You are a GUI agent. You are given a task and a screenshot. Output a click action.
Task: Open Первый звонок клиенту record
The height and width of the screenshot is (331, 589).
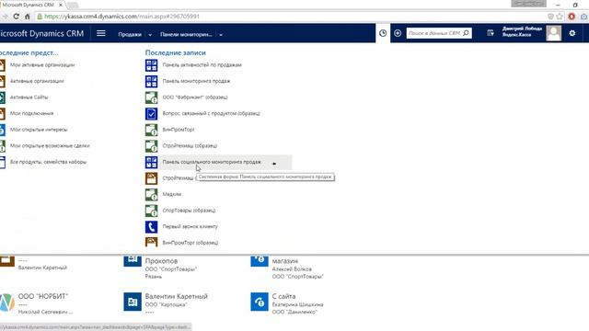pyautogui.click(x=191, y=226)
